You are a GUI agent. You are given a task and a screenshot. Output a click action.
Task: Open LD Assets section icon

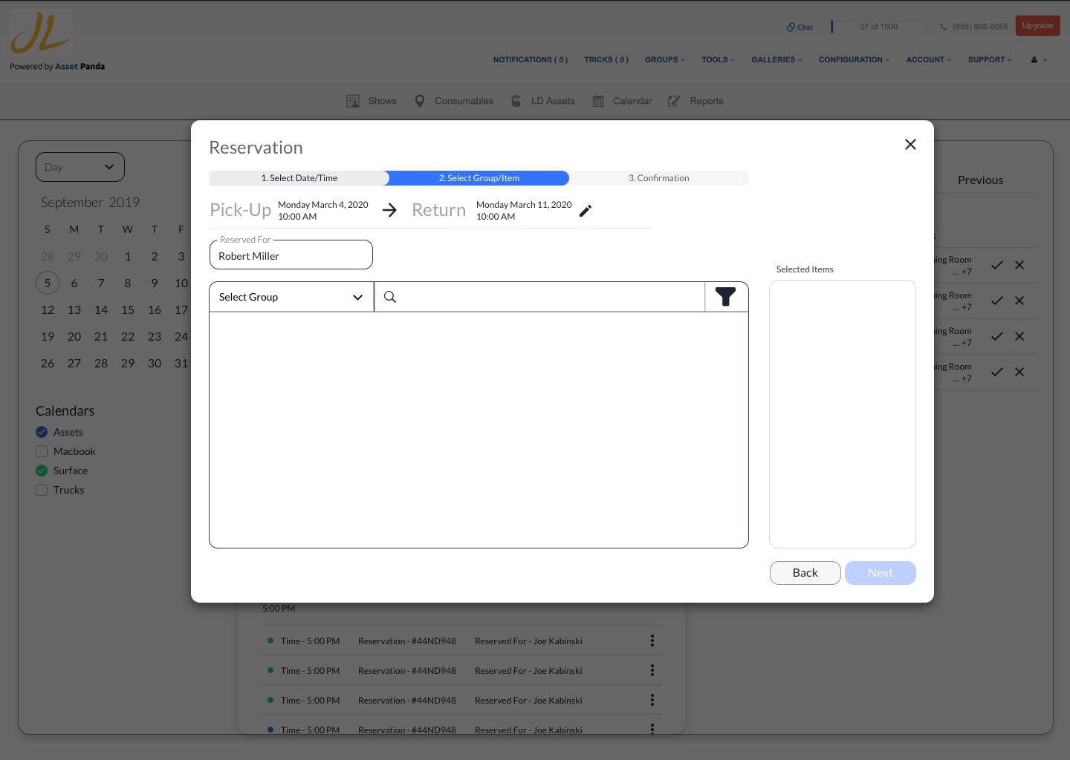click(x=516, y=101)
